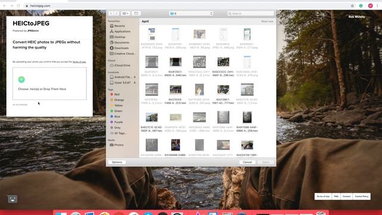This screenshot has width=382, height=215.
Task: Open iCloud Drive in the sidebar
Action: (120, 65)
